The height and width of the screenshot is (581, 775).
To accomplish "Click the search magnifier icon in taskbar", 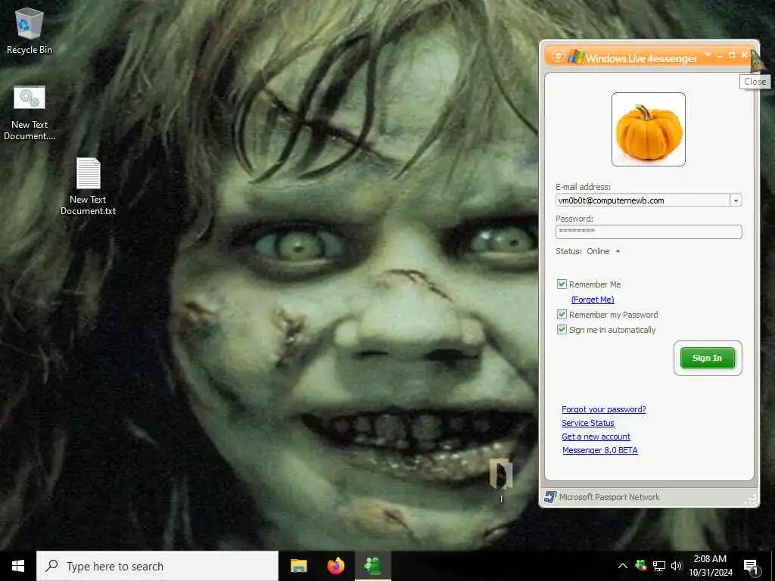I will [51, 566].
